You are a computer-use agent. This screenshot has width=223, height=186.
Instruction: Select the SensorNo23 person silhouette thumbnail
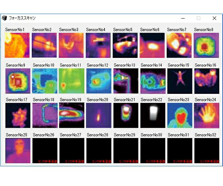click(180, 115)
